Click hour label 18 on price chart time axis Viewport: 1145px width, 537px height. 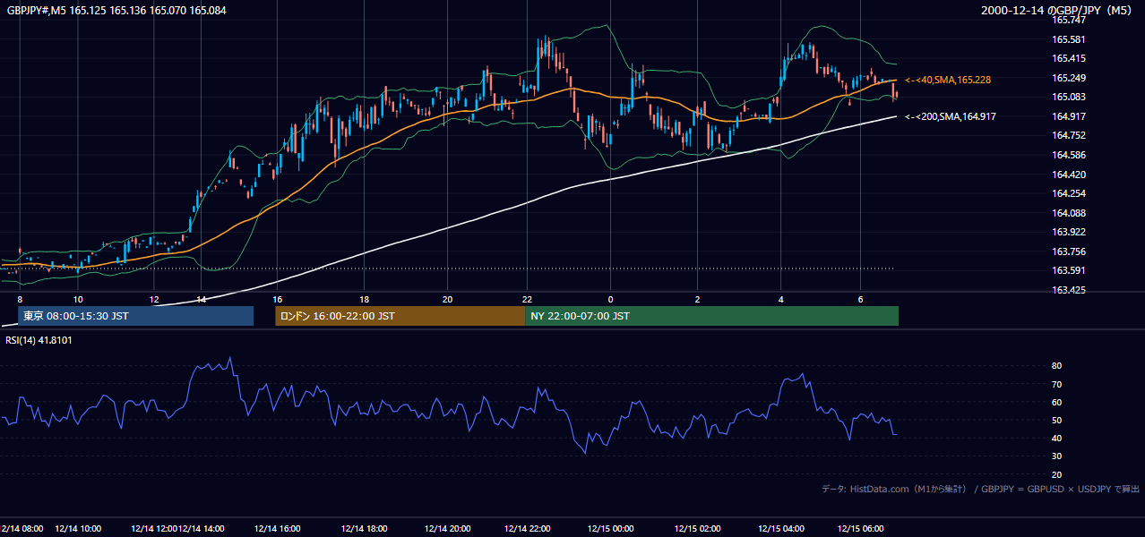click(365, 299)
